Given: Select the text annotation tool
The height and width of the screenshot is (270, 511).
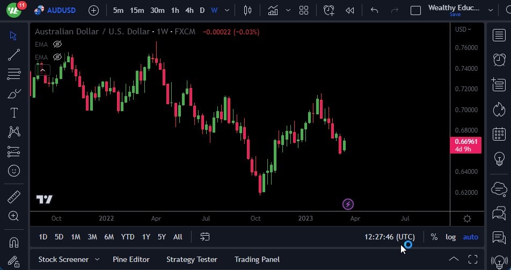Looking at the screenshot, I should 14,113.
